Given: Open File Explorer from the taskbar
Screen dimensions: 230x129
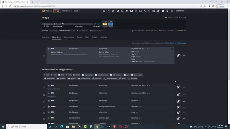Looking at the screenshot, I should click(73, 126).
